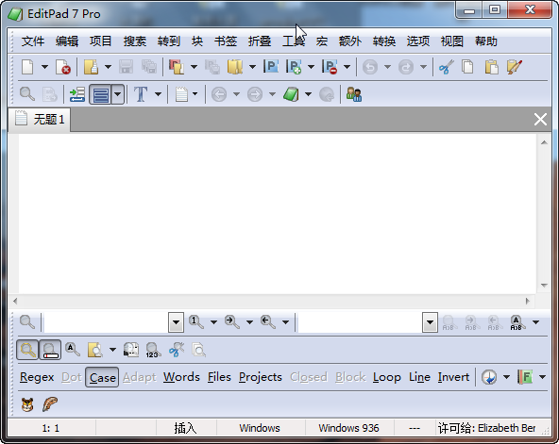559x444 pixels.
Task: Click the search history clock icon
Action: [489, 377]
